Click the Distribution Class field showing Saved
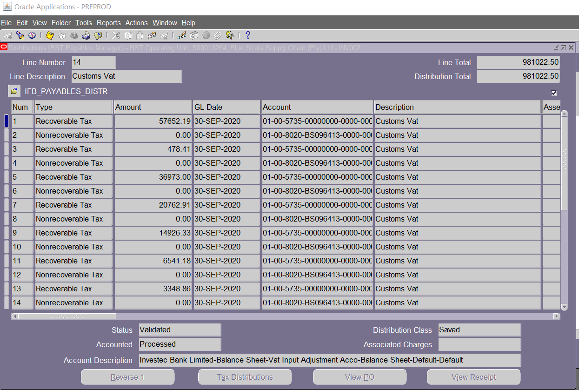The width and height of the screenshot is (579, 390). 479,330
